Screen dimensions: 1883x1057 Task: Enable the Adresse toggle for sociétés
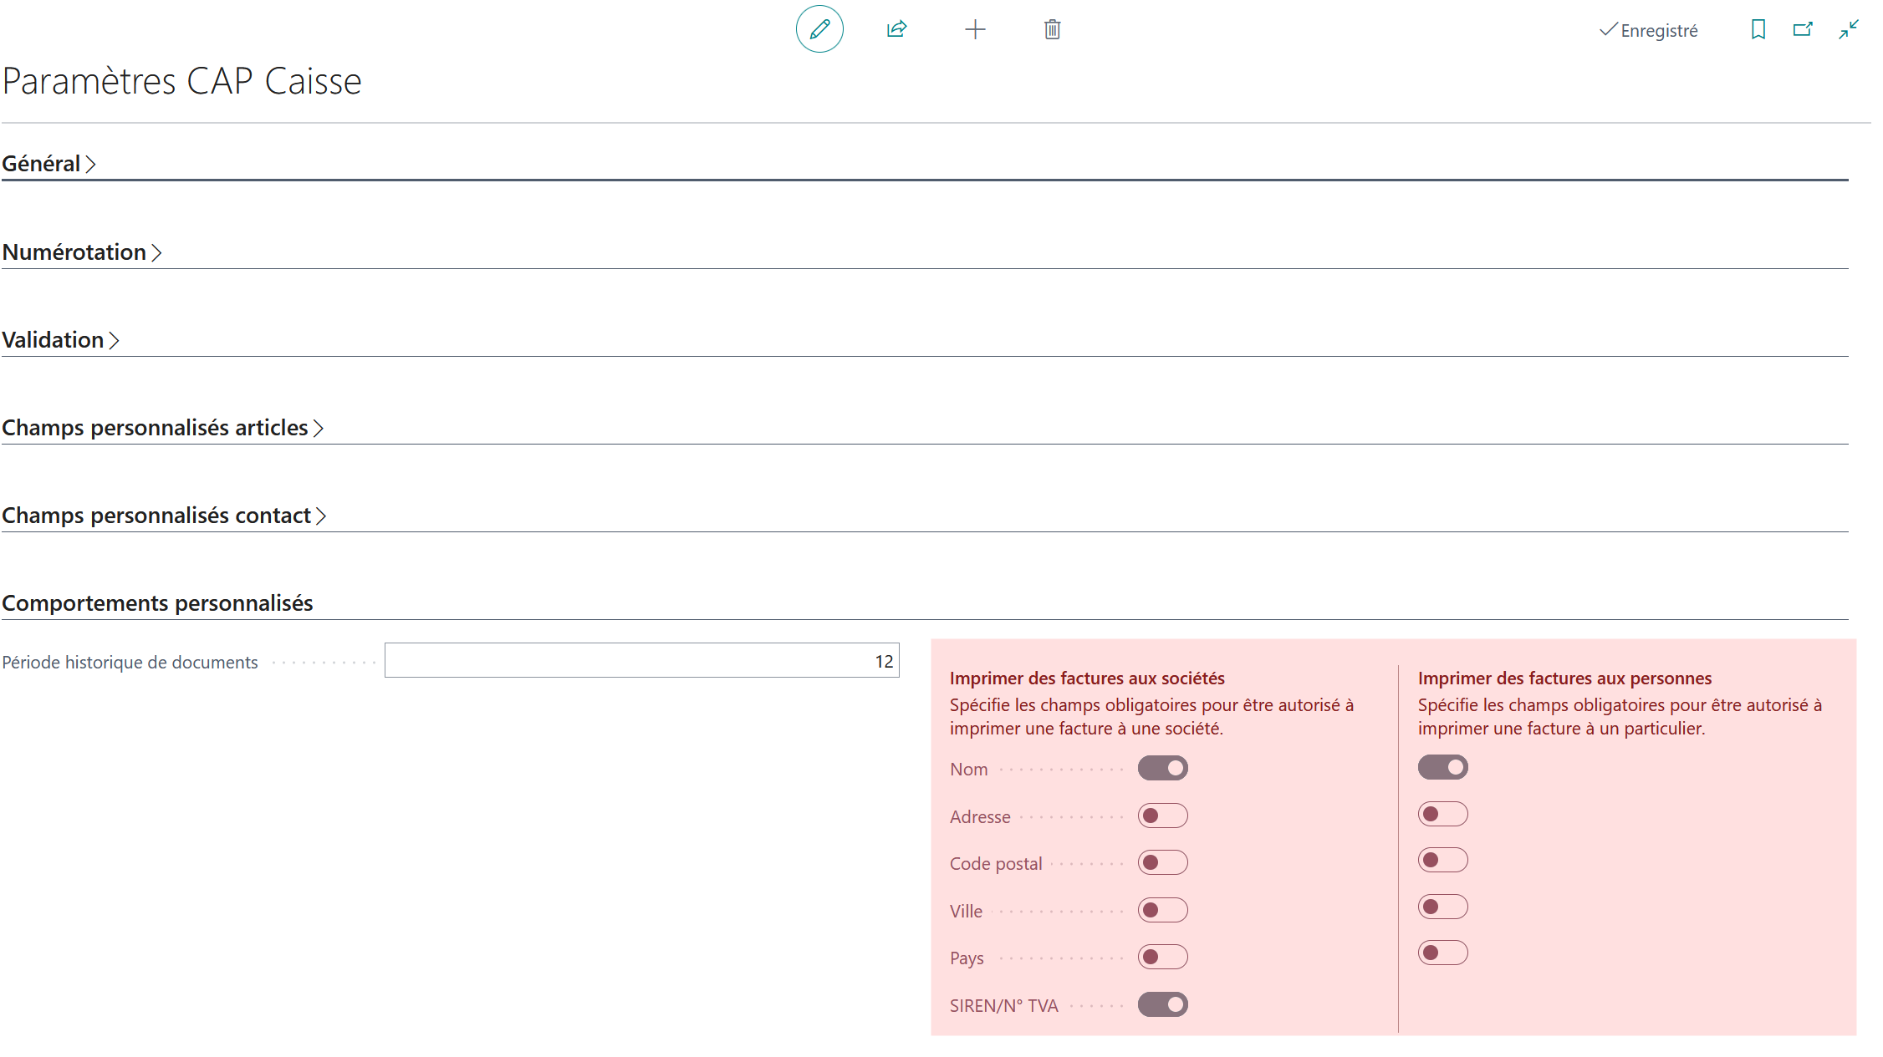1162,816
